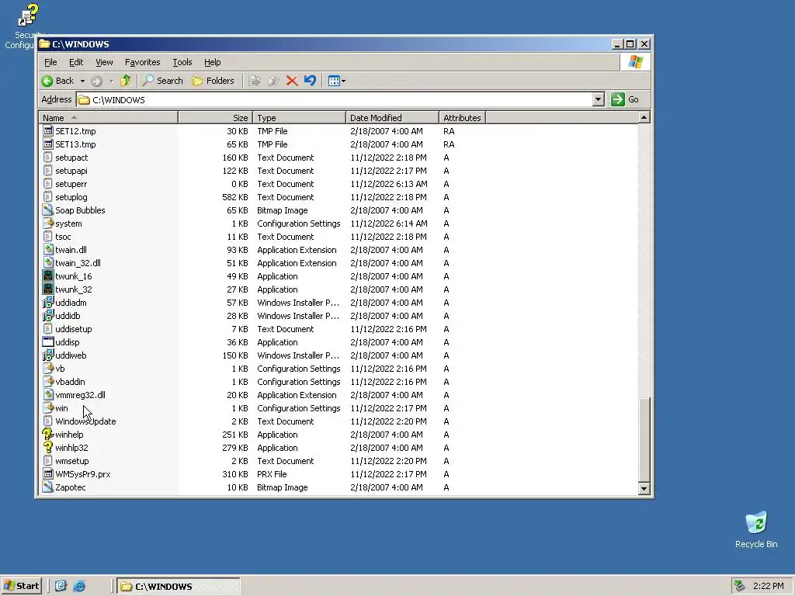The width and height of the screenshot is (795, 596).
Task: Click the Up folder icon
Action: (x=125, y=81)
